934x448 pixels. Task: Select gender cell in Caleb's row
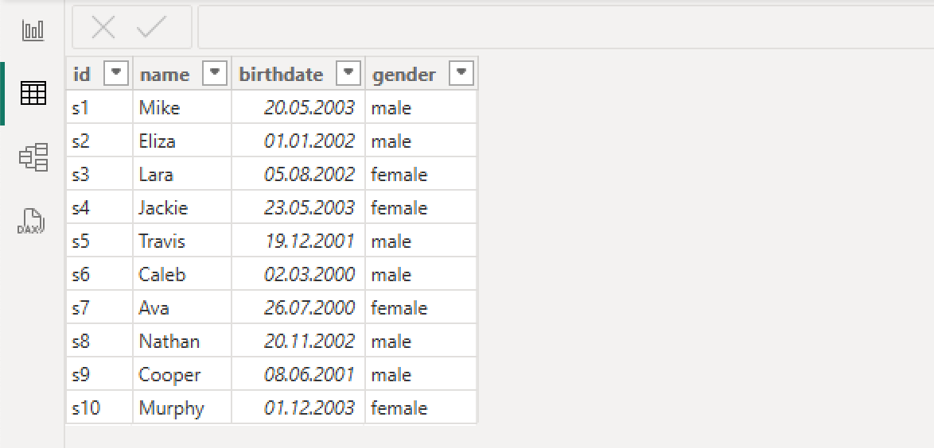click(x=421, y=274)
